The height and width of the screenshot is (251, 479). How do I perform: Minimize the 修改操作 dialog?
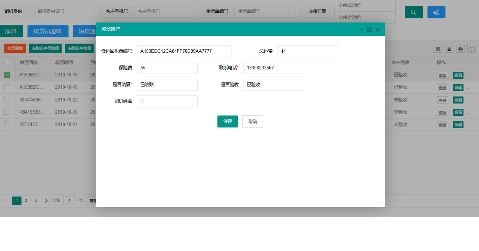361,30
